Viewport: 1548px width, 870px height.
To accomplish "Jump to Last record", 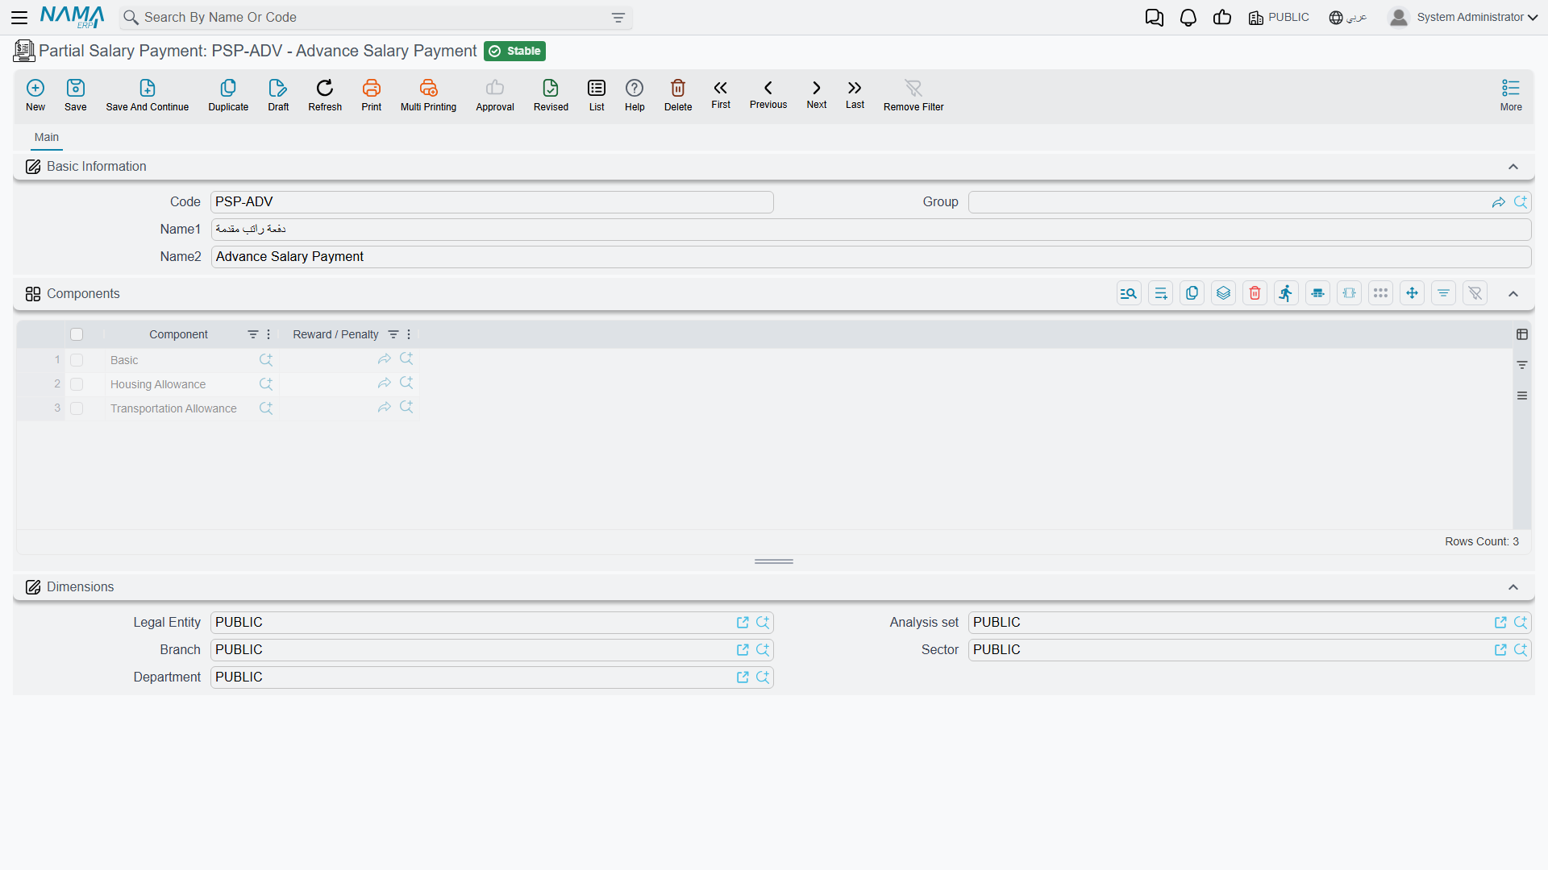I will point(855,94).
